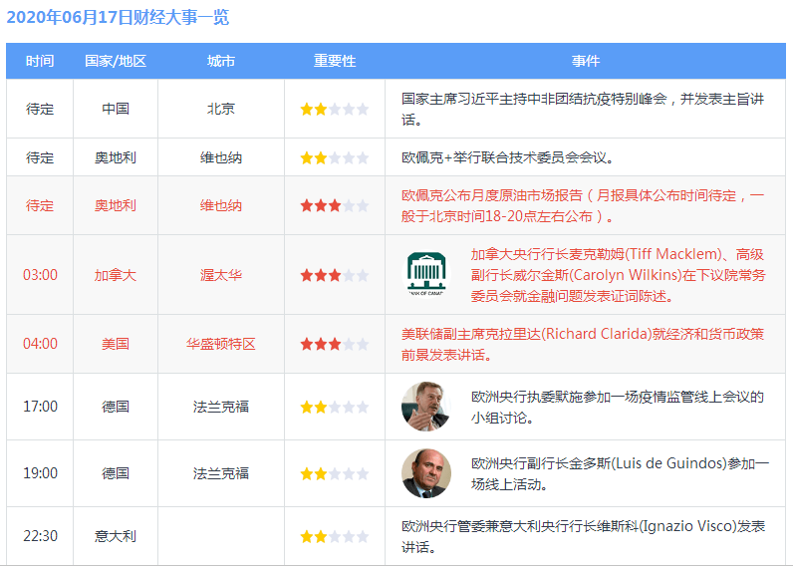Click the 城市 column header
This screenshot has width=793, height=569.
tap(221, 61)
